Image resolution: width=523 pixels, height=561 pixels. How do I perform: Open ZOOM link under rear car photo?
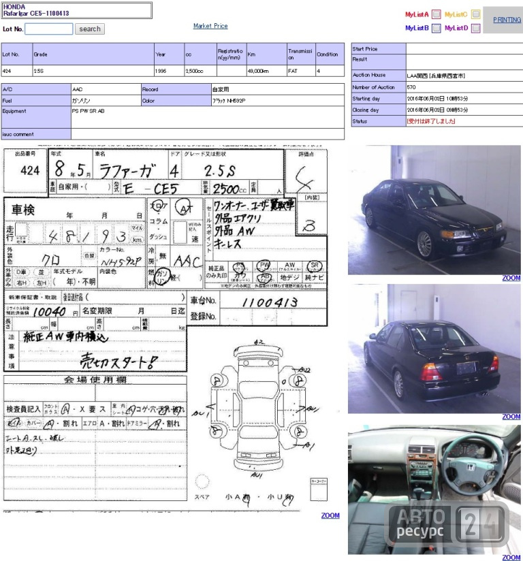coord(511,417)
